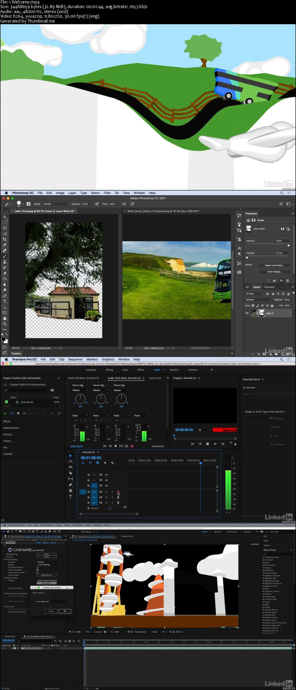Open the first Read automation dropdown in mixer
Viewport: 296px width, 690px height.
pos(80,415)
